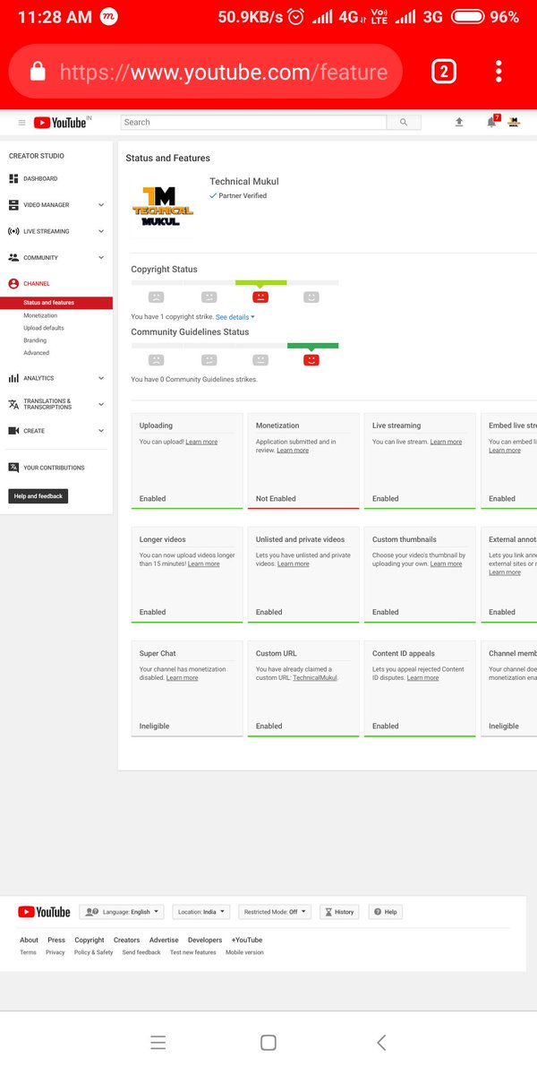Click the Live Streaming sidebar icon
537x1075 pixels.
[x=13, y=231]
